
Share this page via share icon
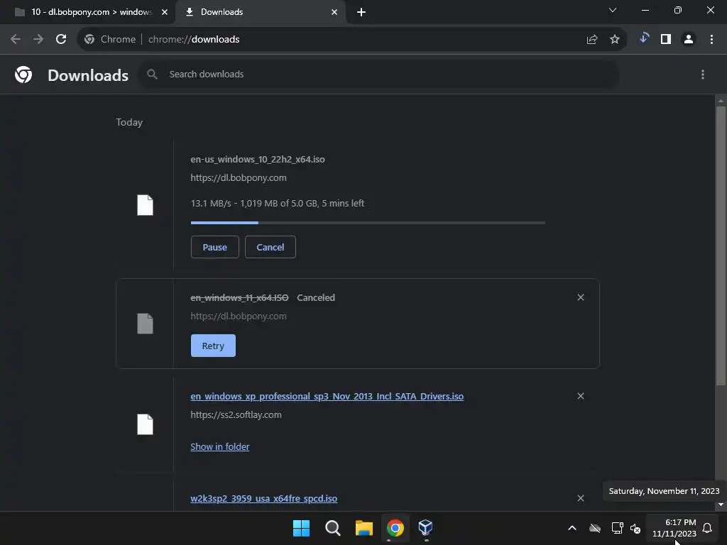592,40
